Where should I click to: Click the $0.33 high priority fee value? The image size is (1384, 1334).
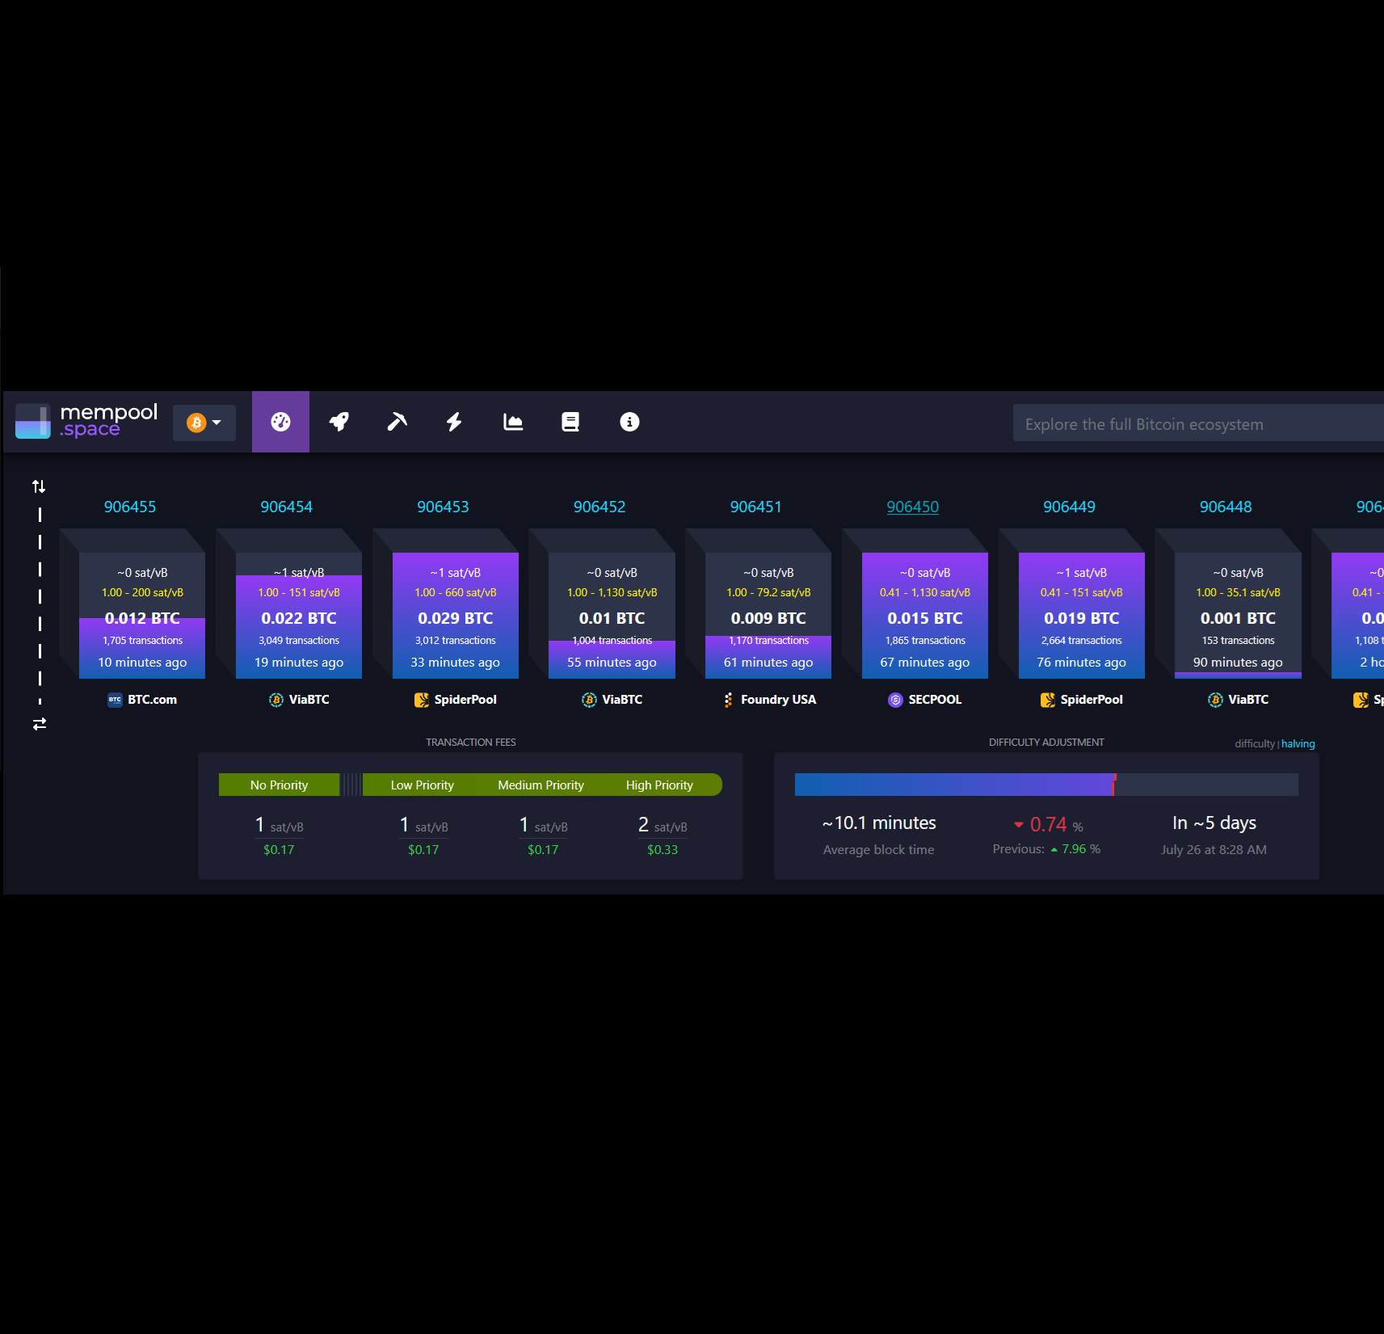(x=663, y=849)
